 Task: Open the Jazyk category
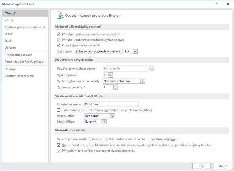[x=25, y=41]
